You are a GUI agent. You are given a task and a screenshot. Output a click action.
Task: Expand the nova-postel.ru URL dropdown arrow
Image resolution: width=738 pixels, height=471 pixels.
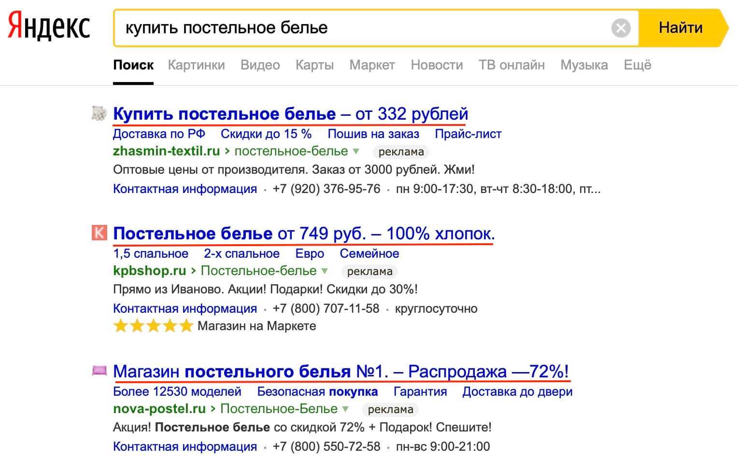(345, 409)
